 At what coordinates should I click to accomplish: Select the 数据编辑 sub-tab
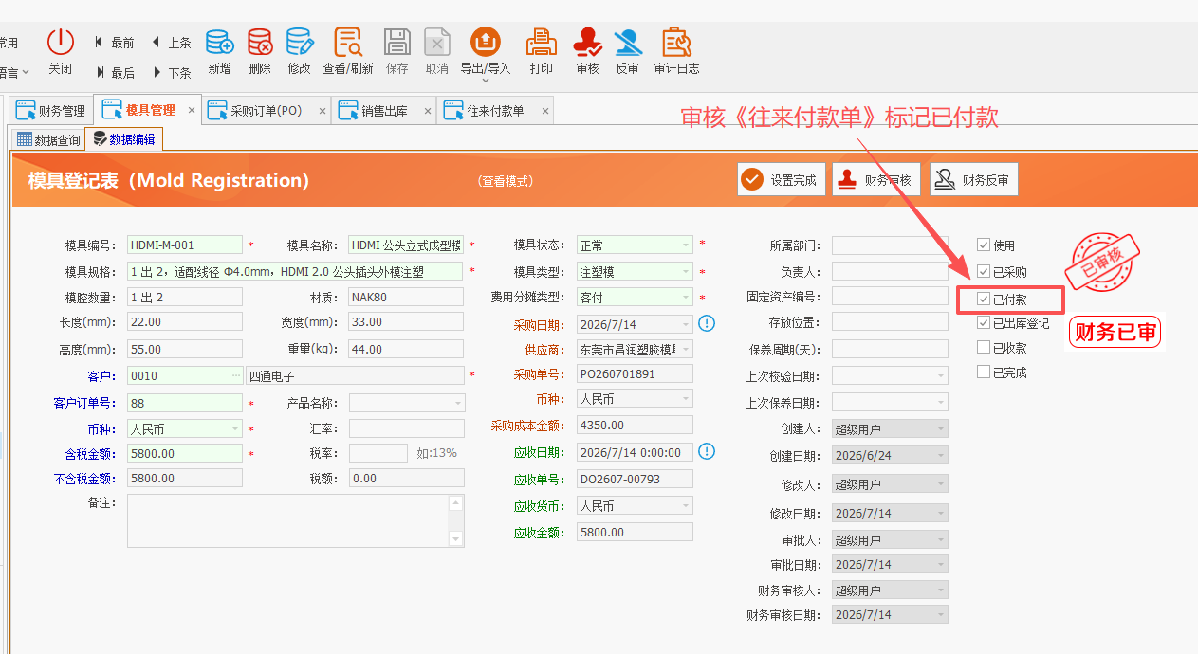pos(124,139)
